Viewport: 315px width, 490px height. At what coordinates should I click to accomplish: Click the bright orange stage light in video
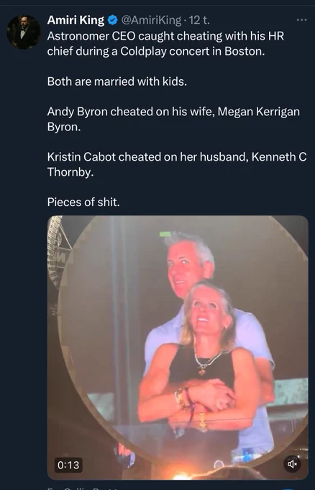[183, 476]
